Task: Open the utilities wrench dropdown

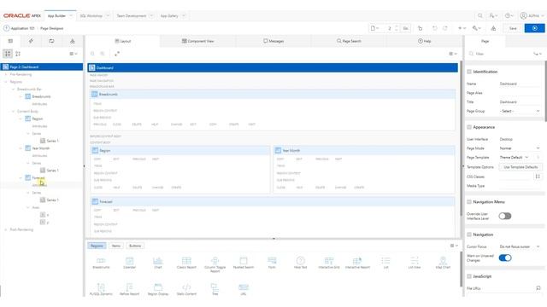Action: click(x=477, y=28)
